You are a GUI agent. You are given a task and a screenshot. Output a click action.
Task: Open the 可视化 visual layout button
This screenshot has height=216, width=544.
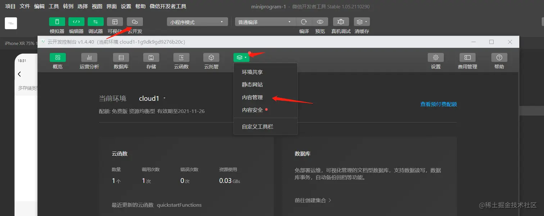pyautogui.click(x=115, y=22)
